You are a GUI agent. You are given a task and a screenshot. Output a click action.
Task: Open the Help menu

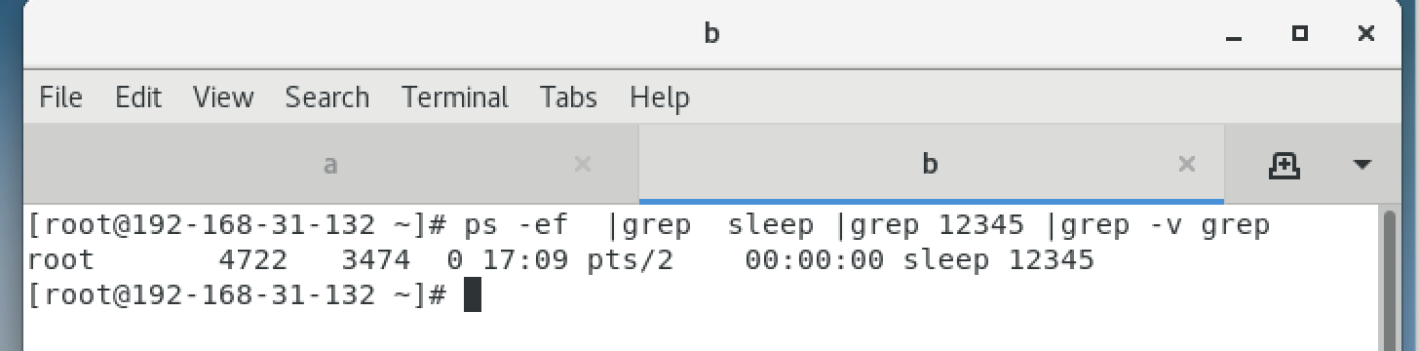[660, 97]
